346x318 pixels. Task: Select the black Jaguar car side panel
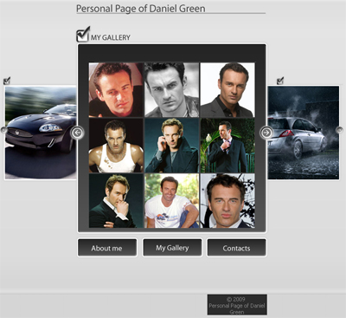[41, 133]
